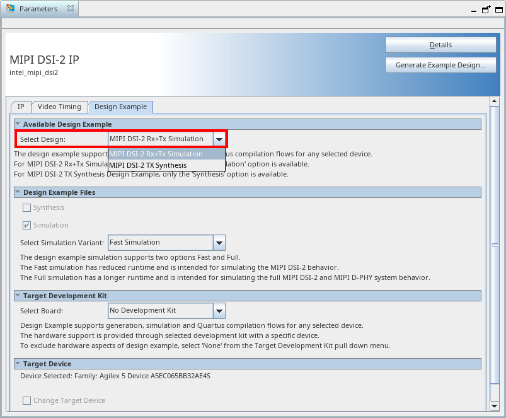Click the intel_mipi_dsi2 subtitle

pos(34,73)
